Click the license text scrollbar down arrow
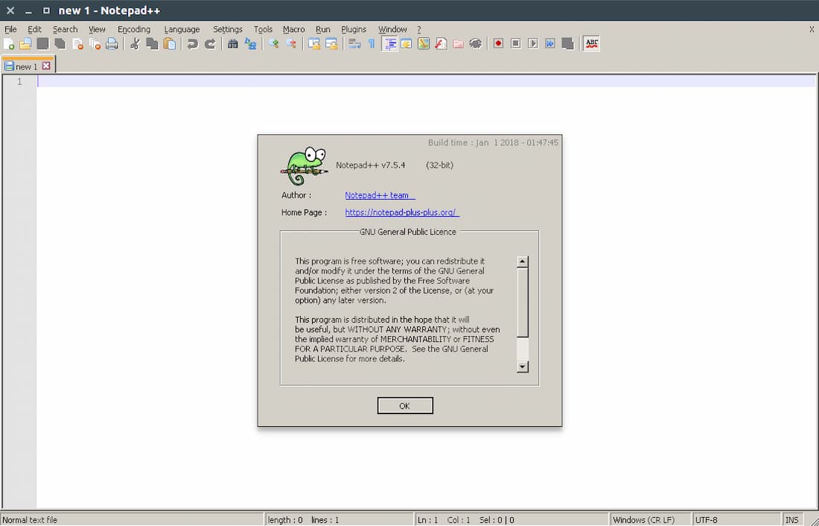The width and height of the screenshot is (819, 526). click(522, 367)
